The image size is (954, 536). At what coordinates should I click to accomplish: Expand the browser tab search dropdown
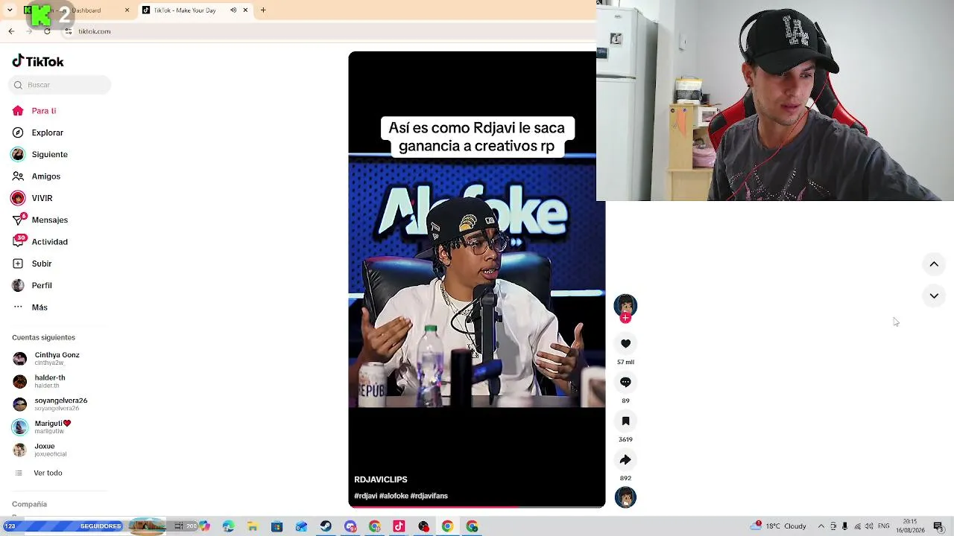coord(10,10)
